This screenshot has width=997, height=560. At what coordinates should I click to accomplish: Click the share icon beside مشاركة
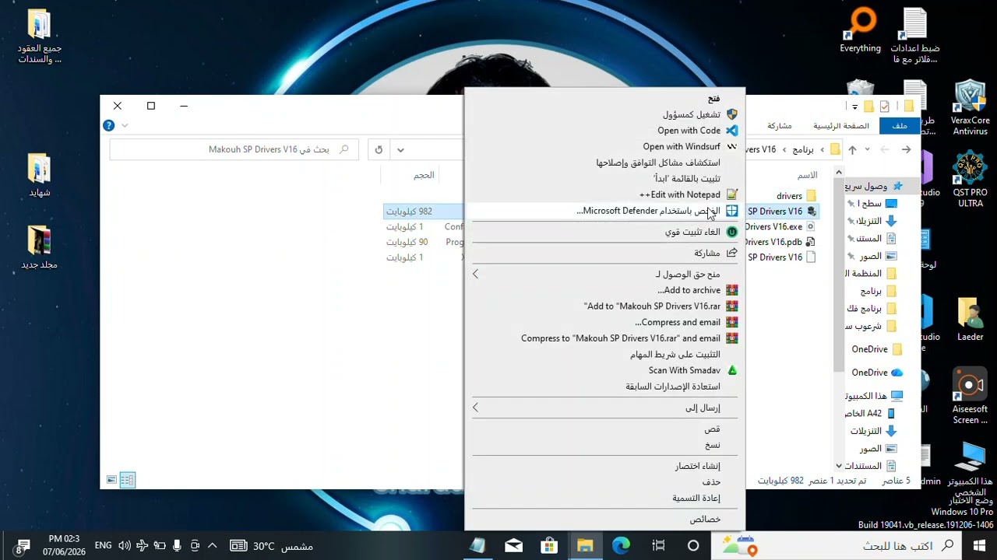(x=731, y=253)
